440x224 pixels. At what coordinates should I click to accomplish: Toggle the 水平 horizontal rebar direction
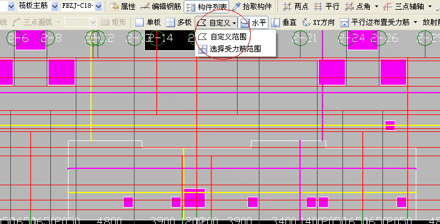click(253, 22)
